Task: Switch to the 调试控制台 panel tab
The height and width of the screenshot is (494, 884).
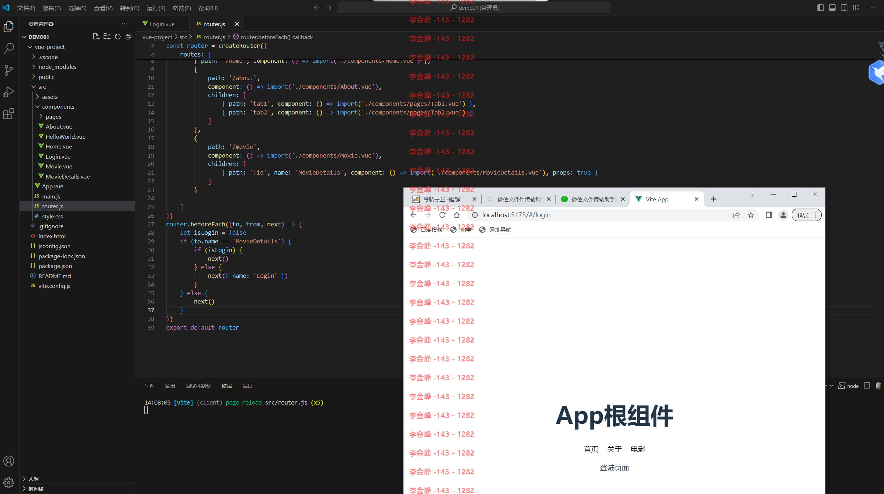Action: (198, 386)
